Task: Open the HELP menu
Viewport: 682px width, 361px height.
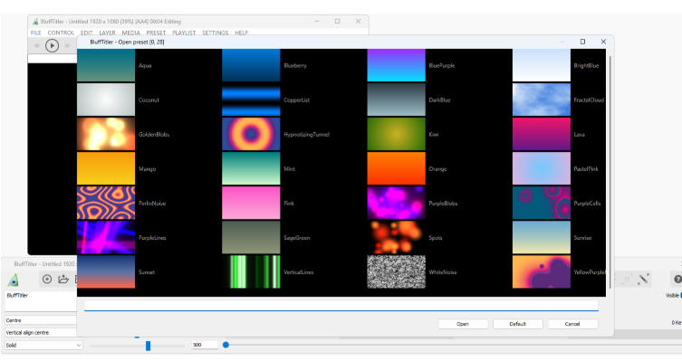Action: (x=242, y=33)
